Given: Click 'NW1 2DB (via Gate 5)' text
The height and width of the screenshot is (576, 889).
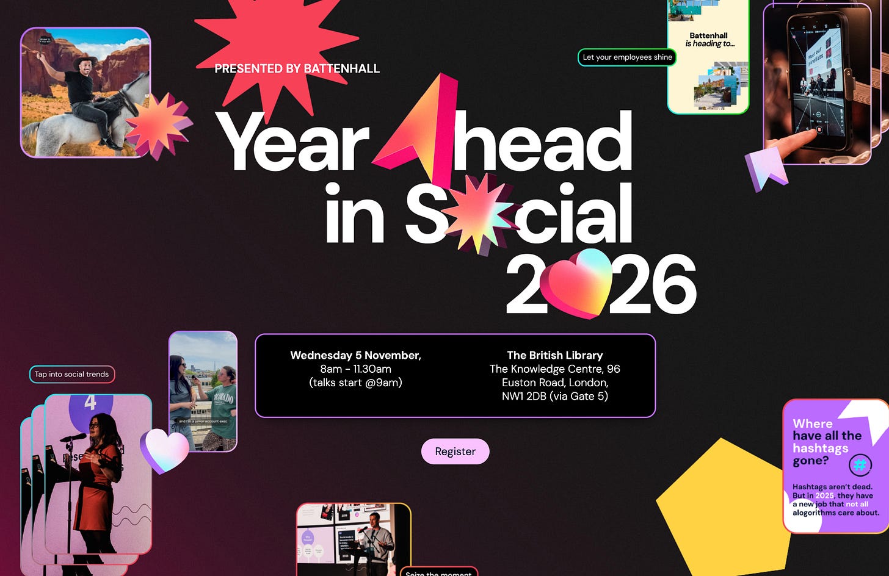Looking at the screenshot, I should pyautogui.click(x=554, y=396).
